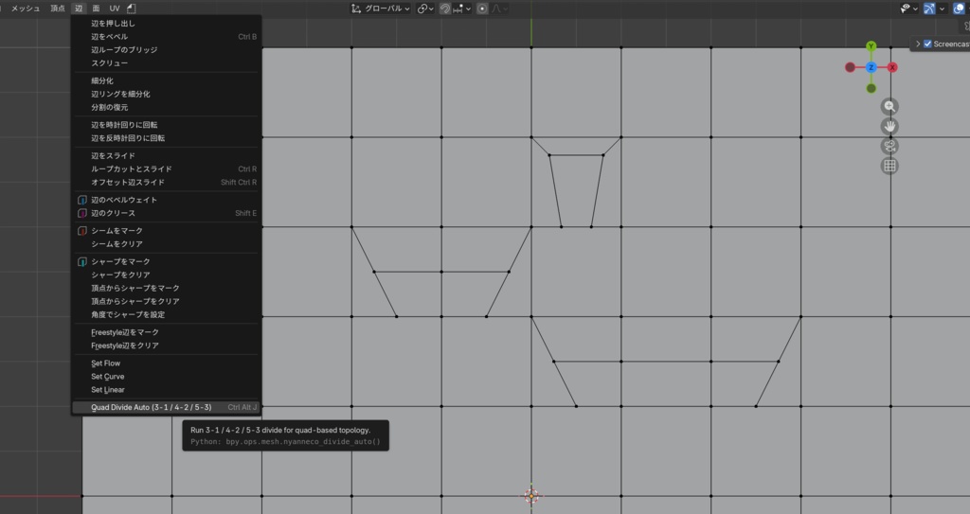This screenshot has height=514, width=970.
Task: Toggle proportional editing
Action: click(482, 9)
